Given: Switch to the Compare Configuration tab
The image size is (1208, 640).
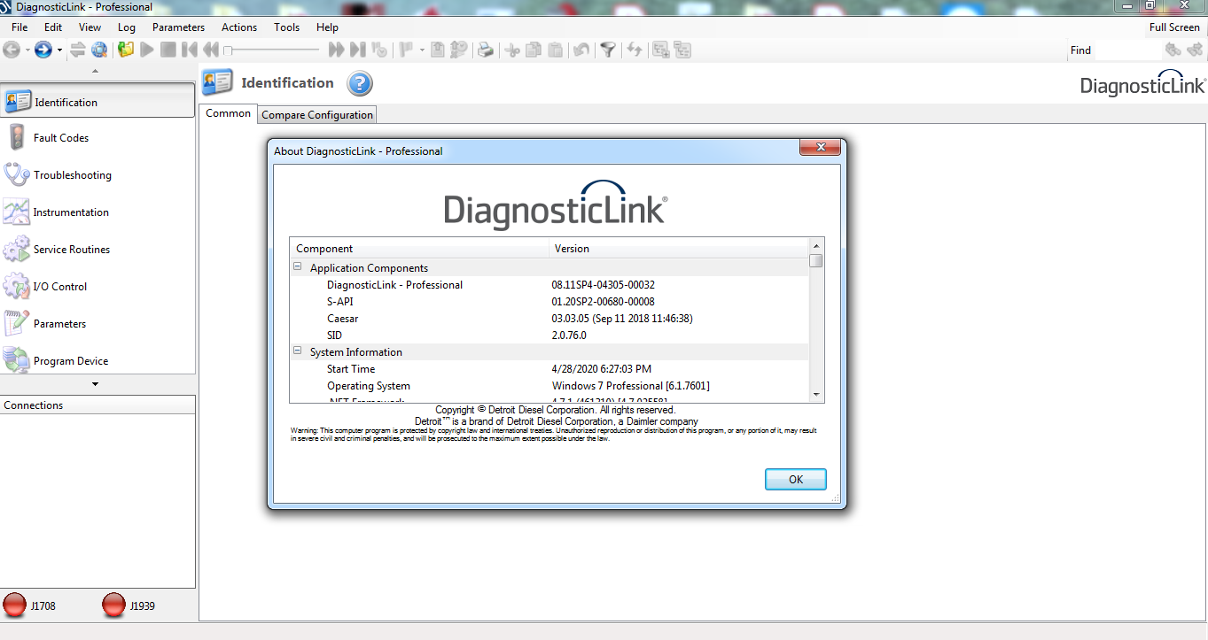Looking at the screenshot, I should [317, 115].
